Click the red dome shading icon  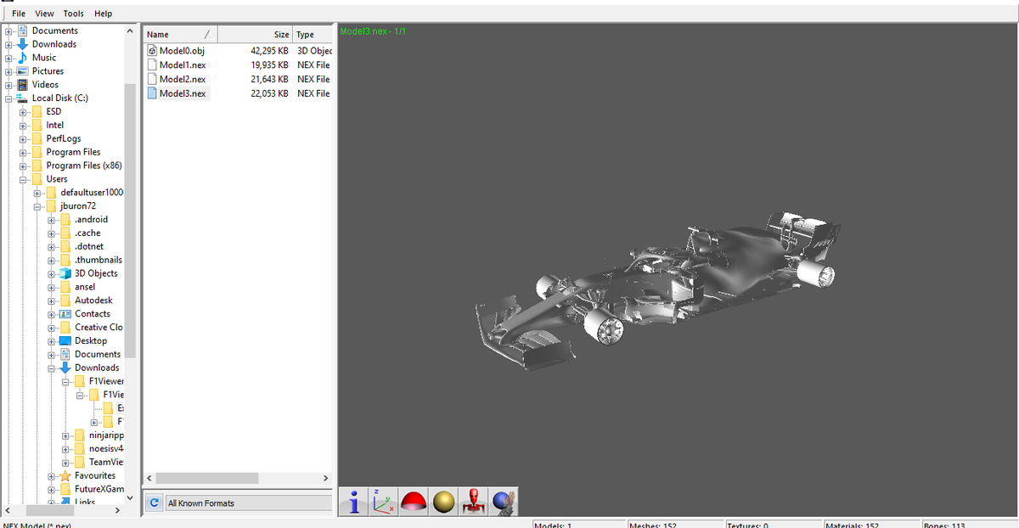pos(413,502)
